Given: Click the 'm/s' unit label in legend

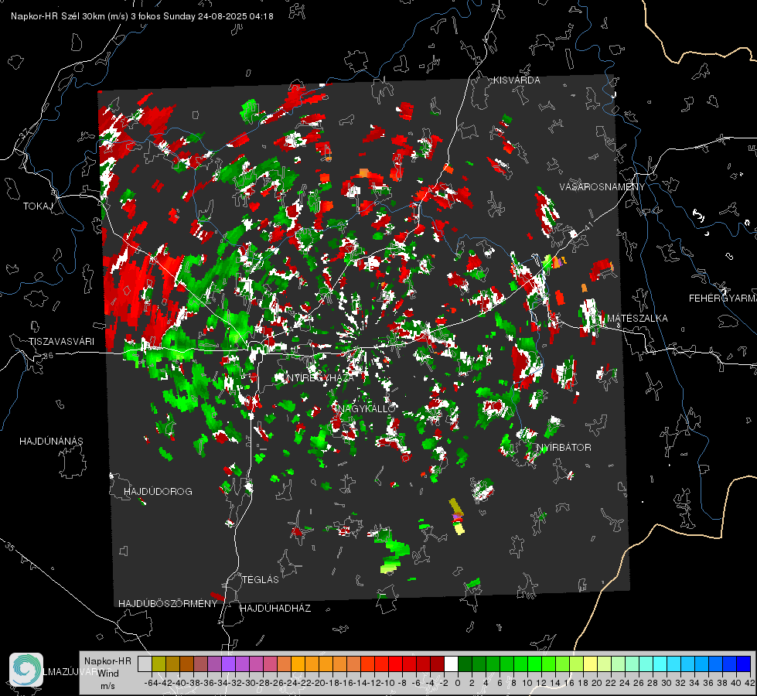Looking at the screenshot, I should click(107, 686).
